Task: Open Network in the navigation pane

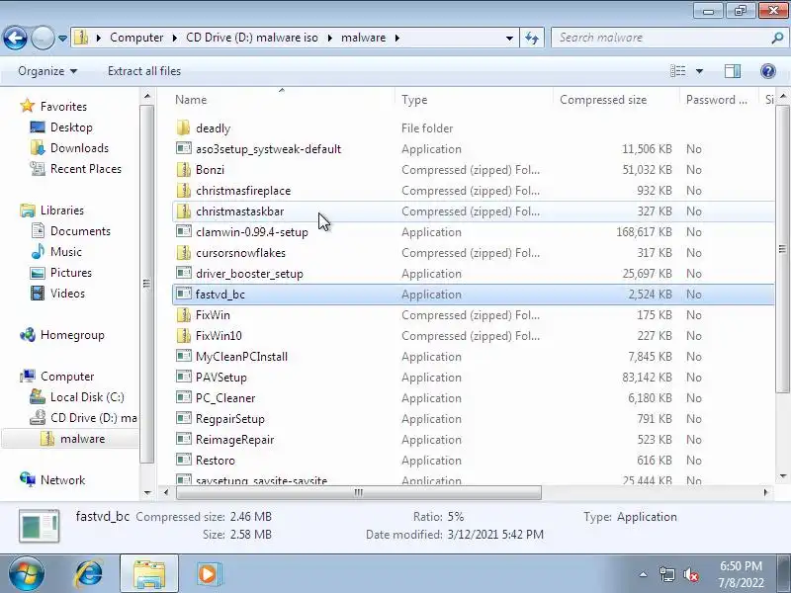Action: point(62,480)
